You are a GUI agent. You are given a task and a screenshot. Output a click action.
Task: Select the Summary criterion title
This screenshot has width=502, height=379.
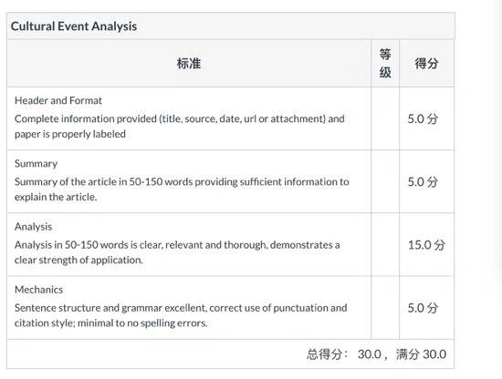point(37,164)
